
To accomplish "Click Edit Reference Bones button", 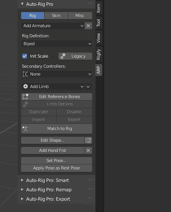I will (x=57, y=97).
